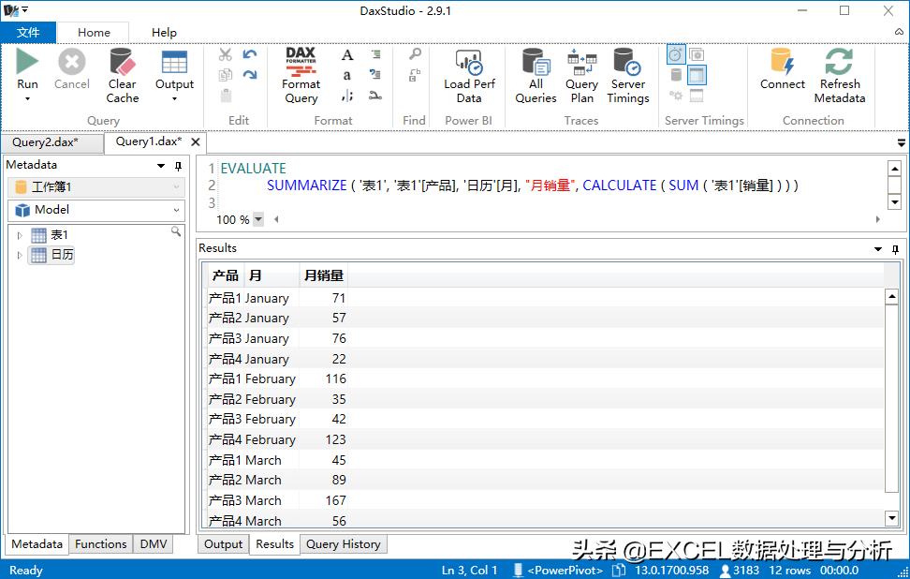Click the results scrollbar down arrow
Screen dimensions: 910x579
[x=892, y=518]
